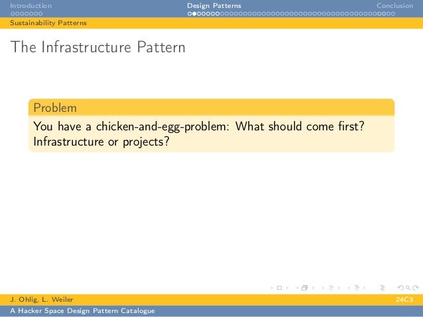Click the Hacker Space Design Pattern Catalogue title

point(82,311)
